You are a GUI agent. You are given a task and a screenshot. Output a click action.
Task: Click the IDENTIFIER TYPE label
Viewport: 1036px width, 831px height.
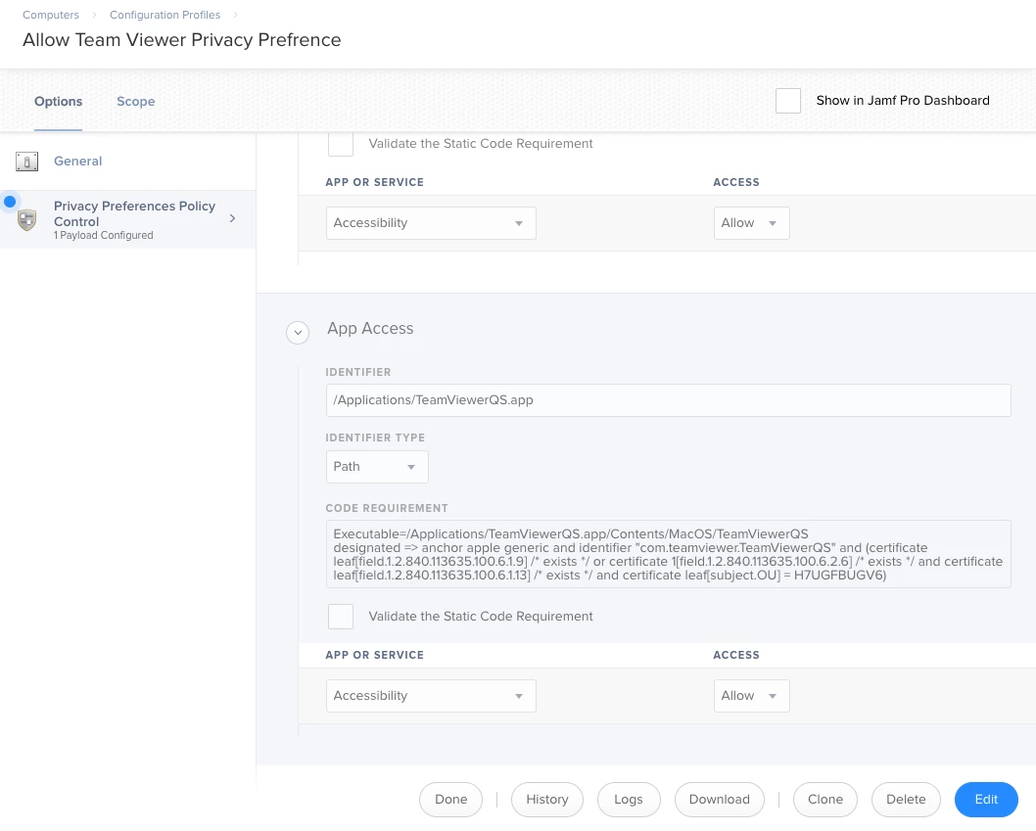[375, 438]
